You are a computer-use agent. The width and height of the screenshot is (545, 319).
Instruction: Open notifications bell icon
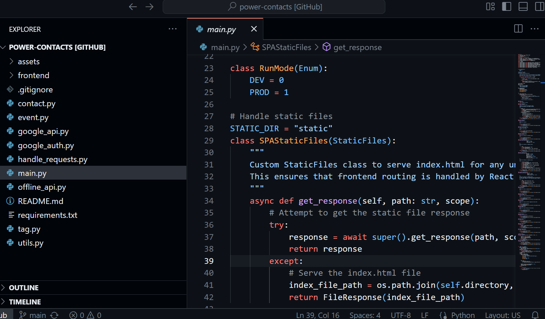click(535, 315)
